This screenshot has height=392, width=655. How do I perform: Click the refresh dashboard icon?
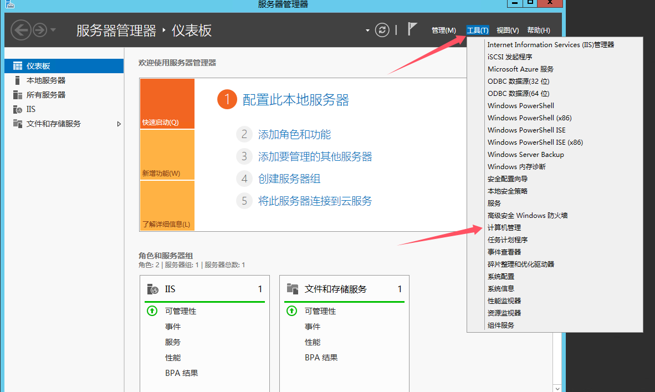tap(382, 30)
